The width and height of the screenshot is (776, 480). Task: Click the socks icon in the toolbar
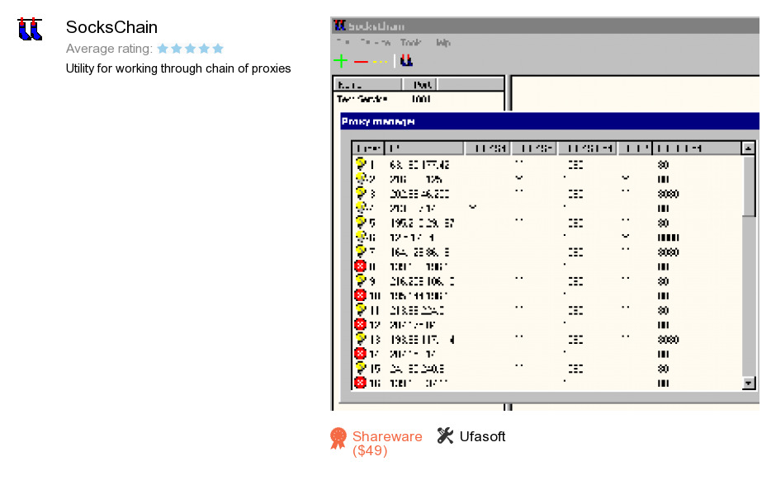(406, 61)
